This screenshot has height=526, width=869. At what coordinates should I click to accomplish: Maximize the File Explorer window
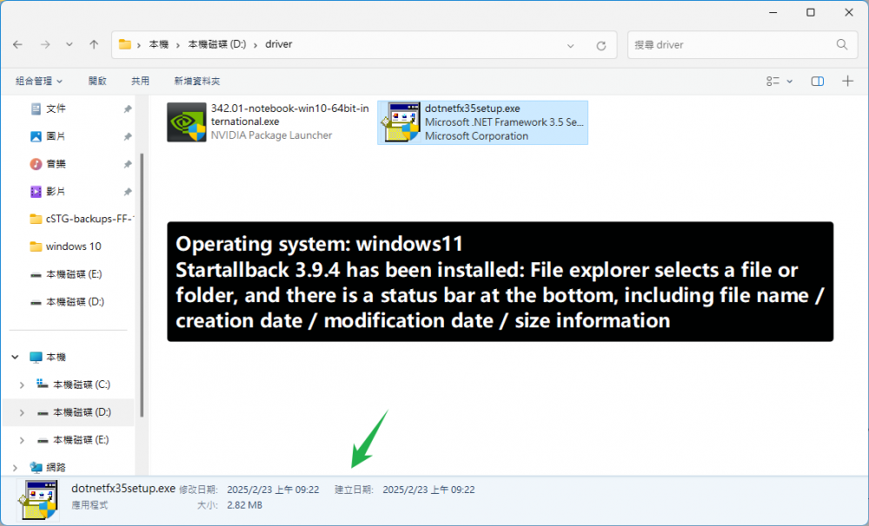810,12
